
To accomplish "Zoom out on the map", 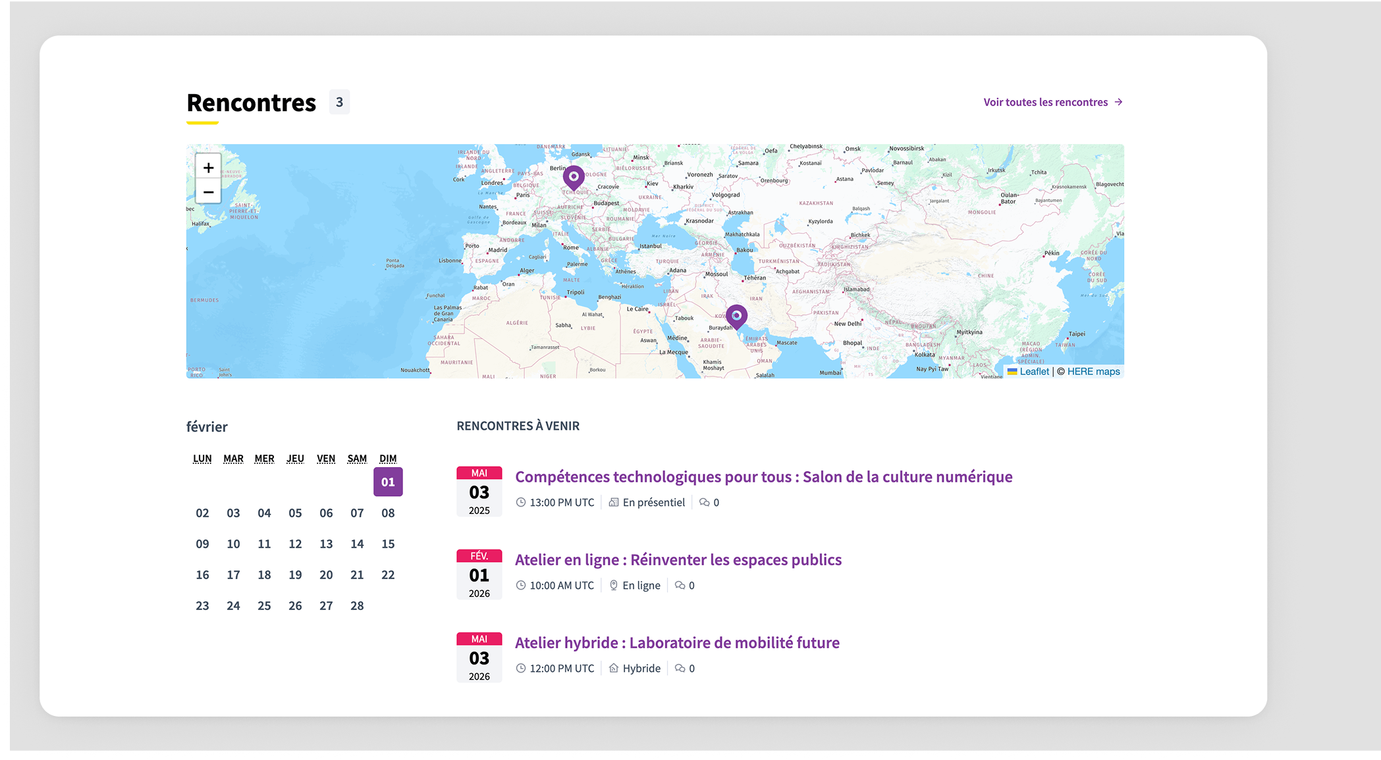I will (x=208, y=192).
